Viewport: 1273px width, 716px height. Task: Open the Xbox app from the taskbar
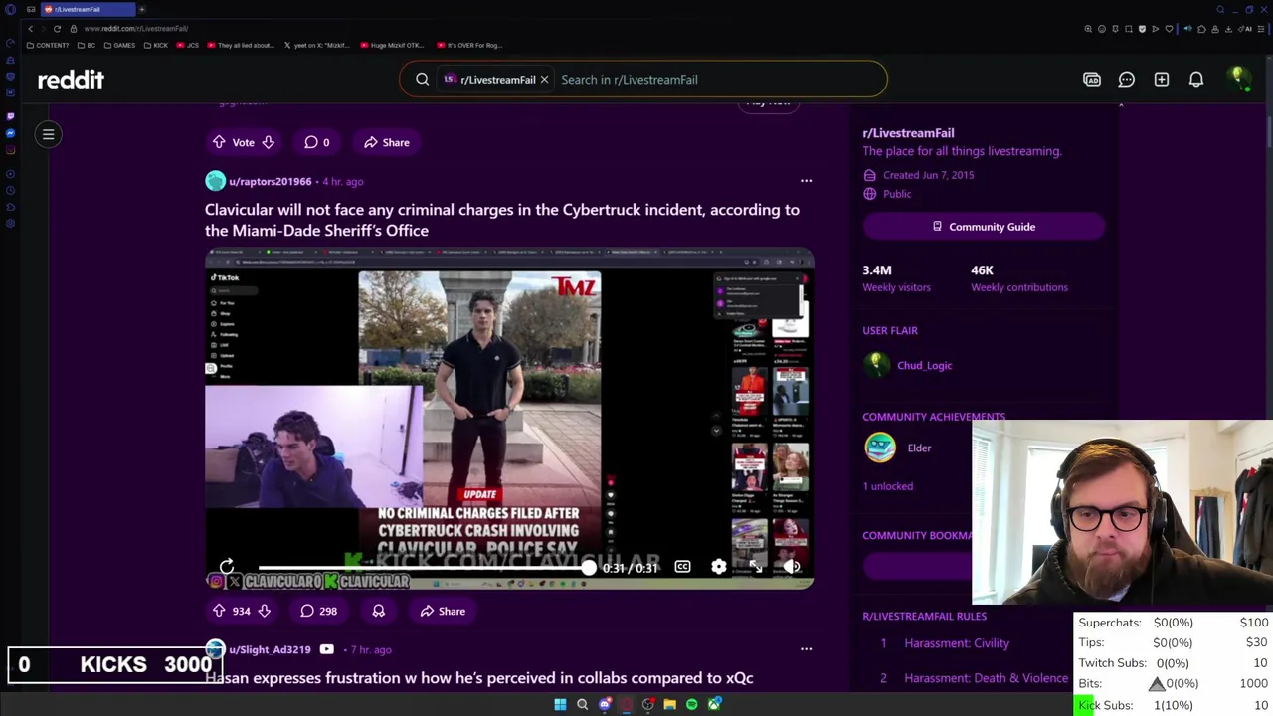pos(713,704)
